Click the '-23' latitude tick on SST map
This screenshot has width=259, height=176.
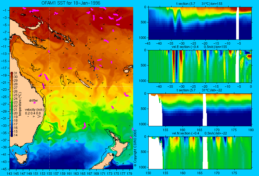click(4, 90)
